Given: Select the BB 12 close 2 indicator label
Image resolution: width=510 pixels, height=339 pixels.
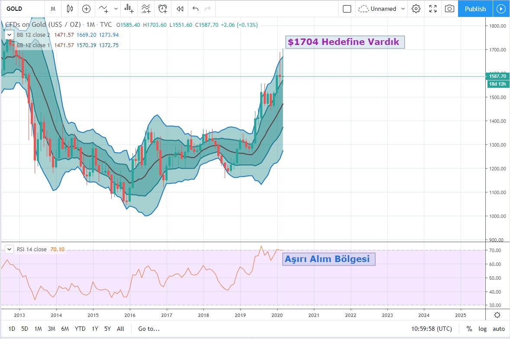Looking at the screenshot, I should tap(33, 35).
